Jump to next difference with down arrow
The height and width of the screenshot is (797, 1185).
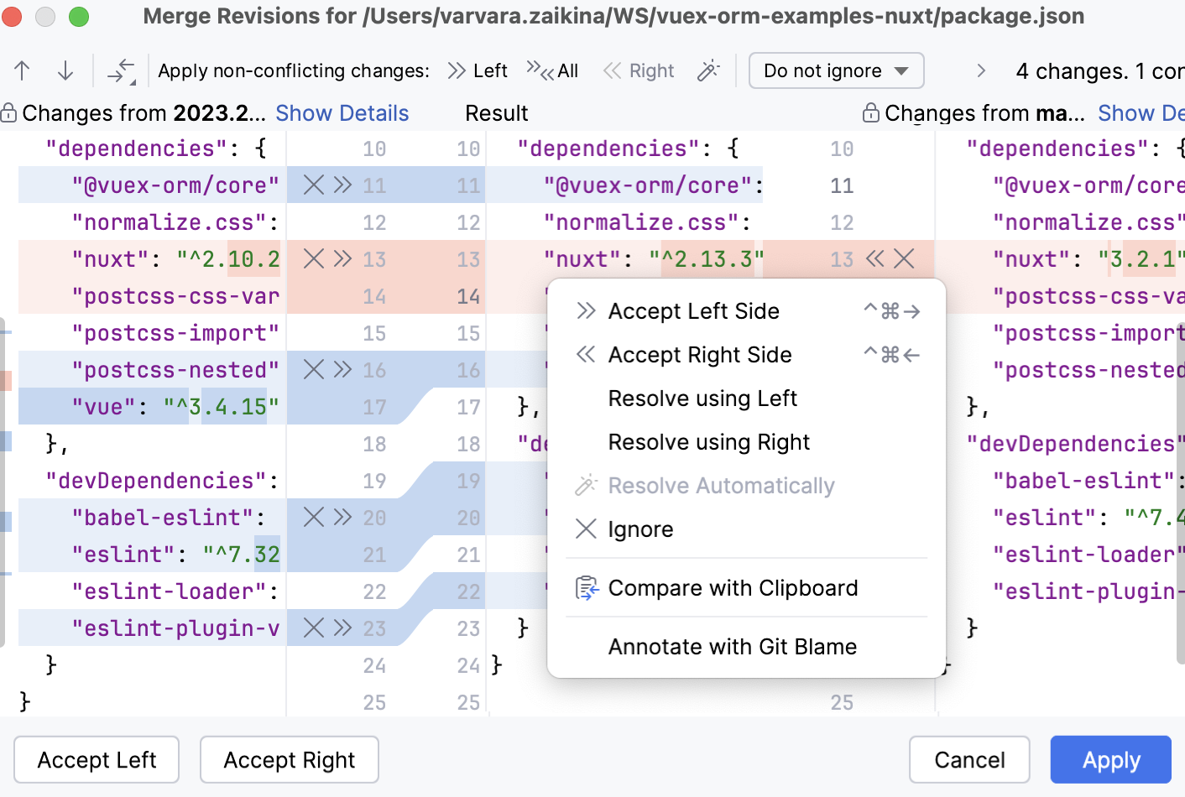[x=65, y=71]
